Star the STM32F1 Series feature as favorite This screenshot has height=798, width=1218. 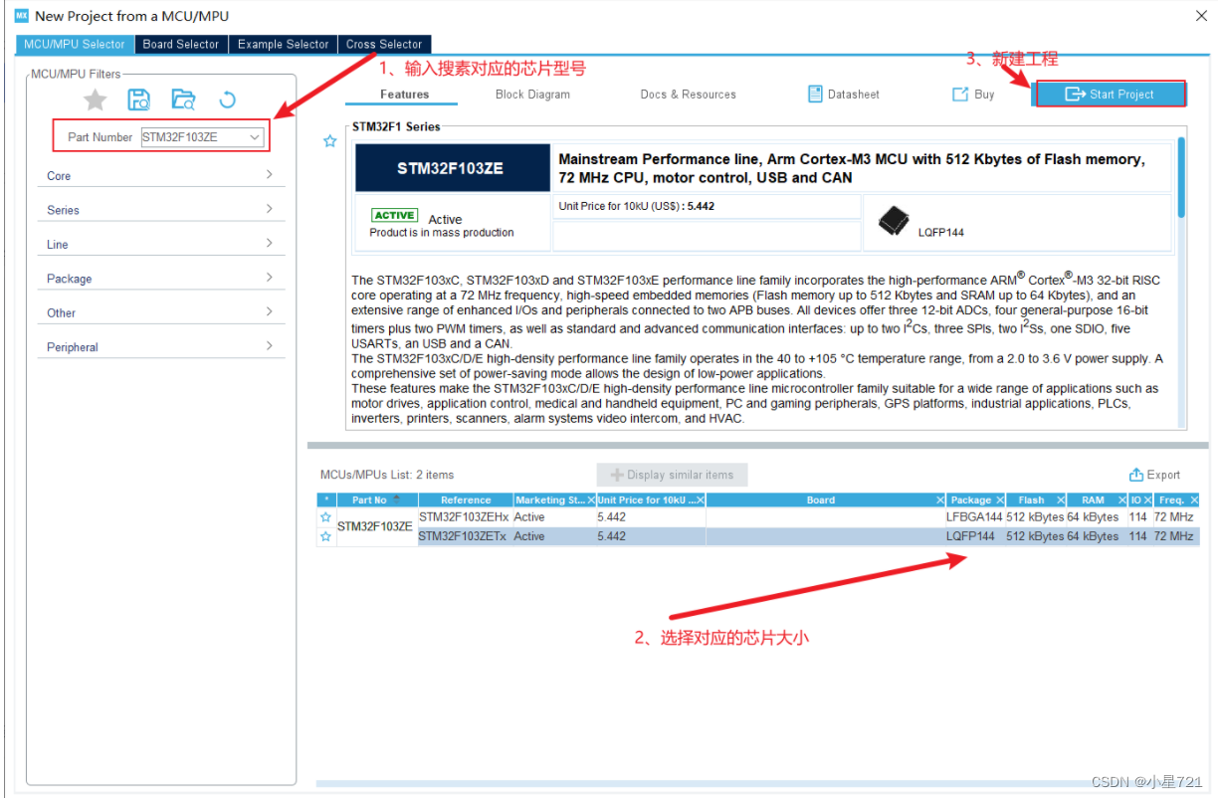[x=329, y=141]
